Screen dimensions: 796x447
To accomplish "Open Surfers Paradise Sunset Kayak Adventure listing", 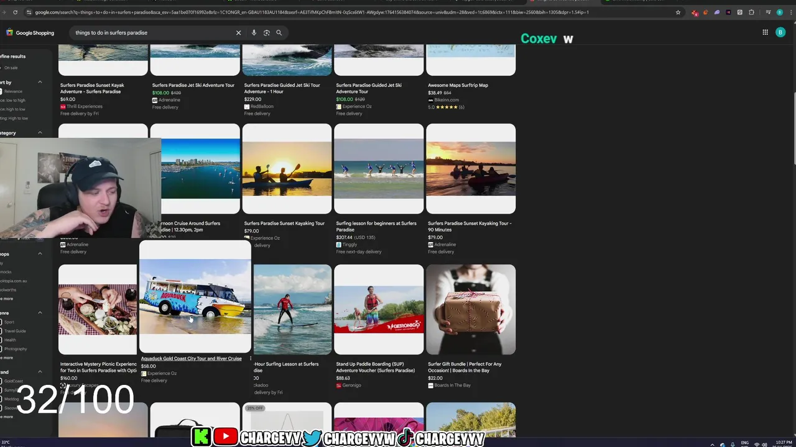I will [92, 88].
